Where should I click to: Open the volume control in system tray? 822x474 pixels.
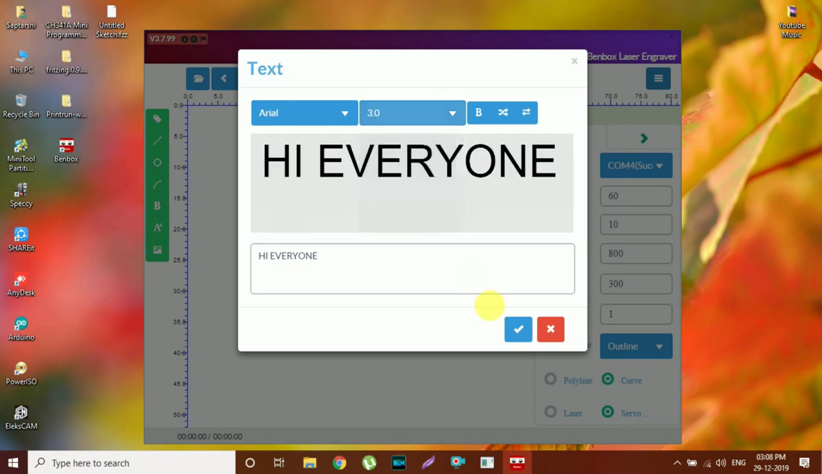click(x=721, y=462)
